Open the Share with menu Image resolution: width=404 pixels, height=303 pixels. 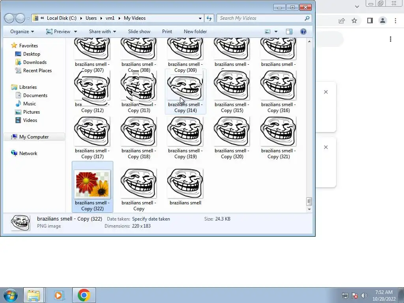(x=103, y=32)
